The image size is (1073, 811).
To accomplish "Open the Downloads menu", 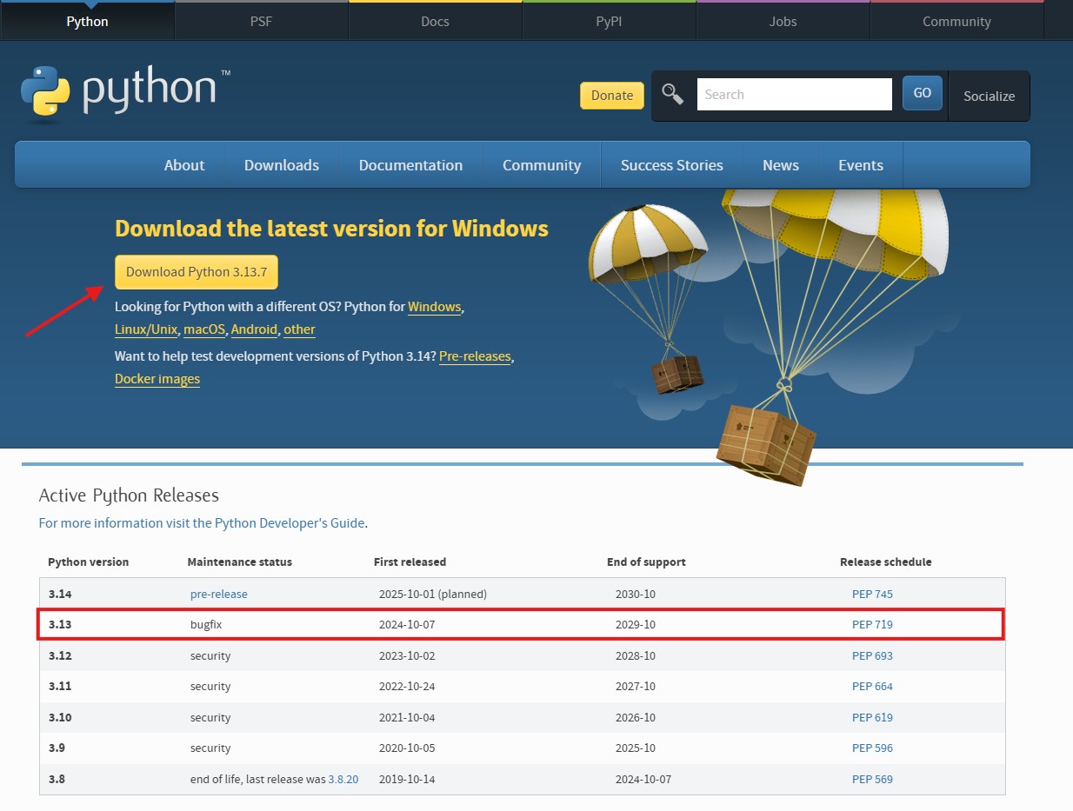I will tap(282, 165).
